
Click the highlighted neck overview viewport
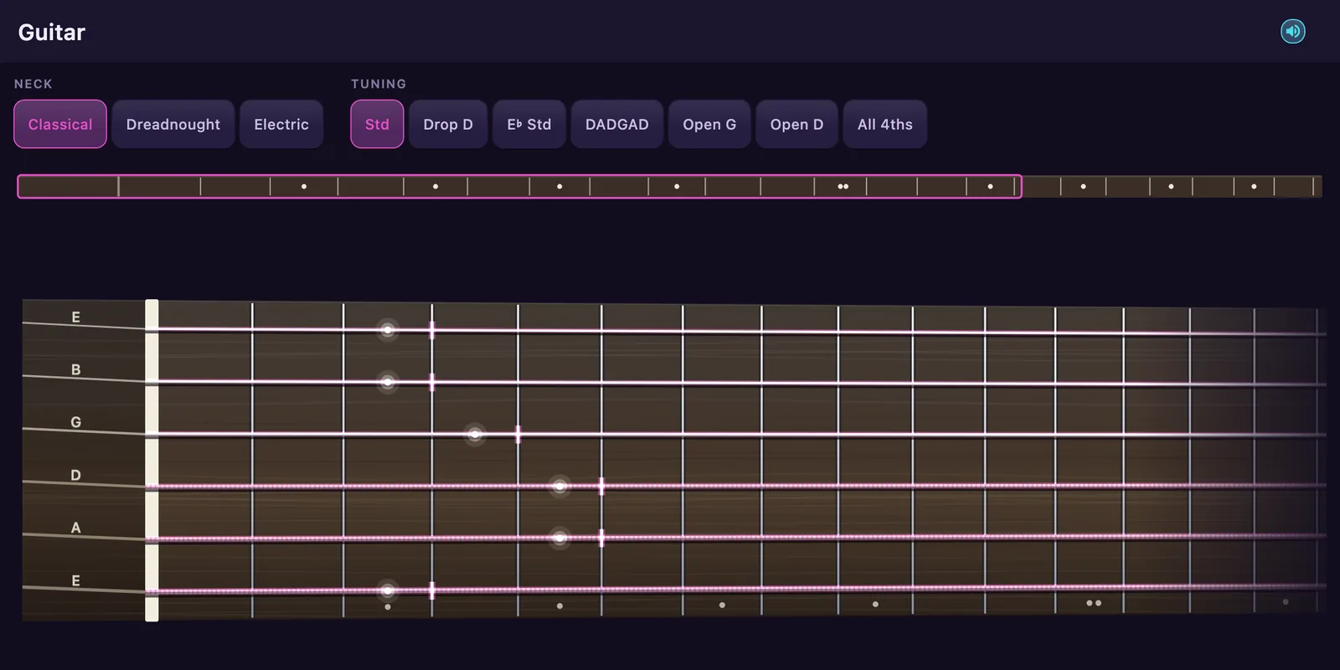click(x=519, y=186)
